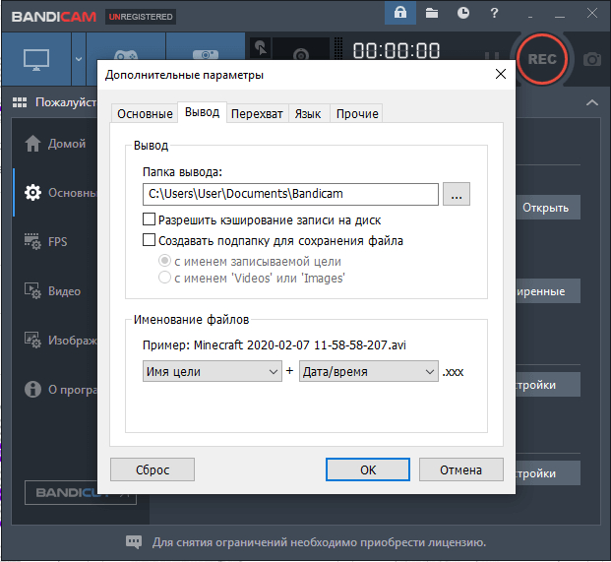611x562 pixels.
Task: Open help question mark icon
Action: pyautogui.click(x=494, y=13)
